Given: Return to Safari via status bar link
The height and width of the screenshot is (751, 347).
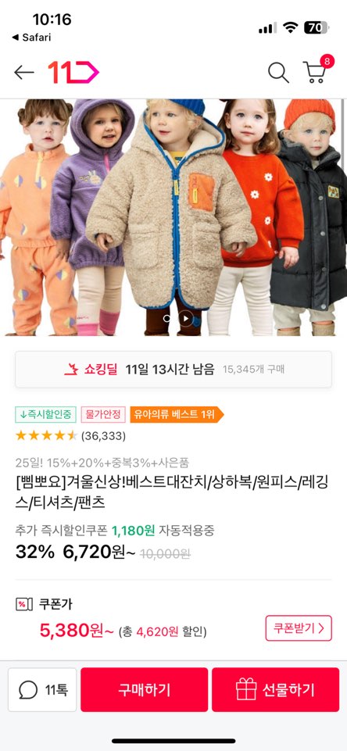Looking at the screenshot, I should [31, 38].
